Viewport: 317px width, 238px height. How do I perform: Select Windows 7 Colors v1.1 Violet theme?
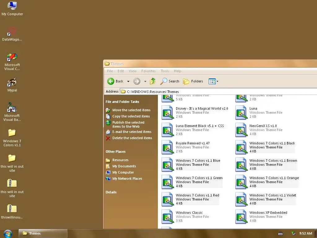(x=266, y=200)
